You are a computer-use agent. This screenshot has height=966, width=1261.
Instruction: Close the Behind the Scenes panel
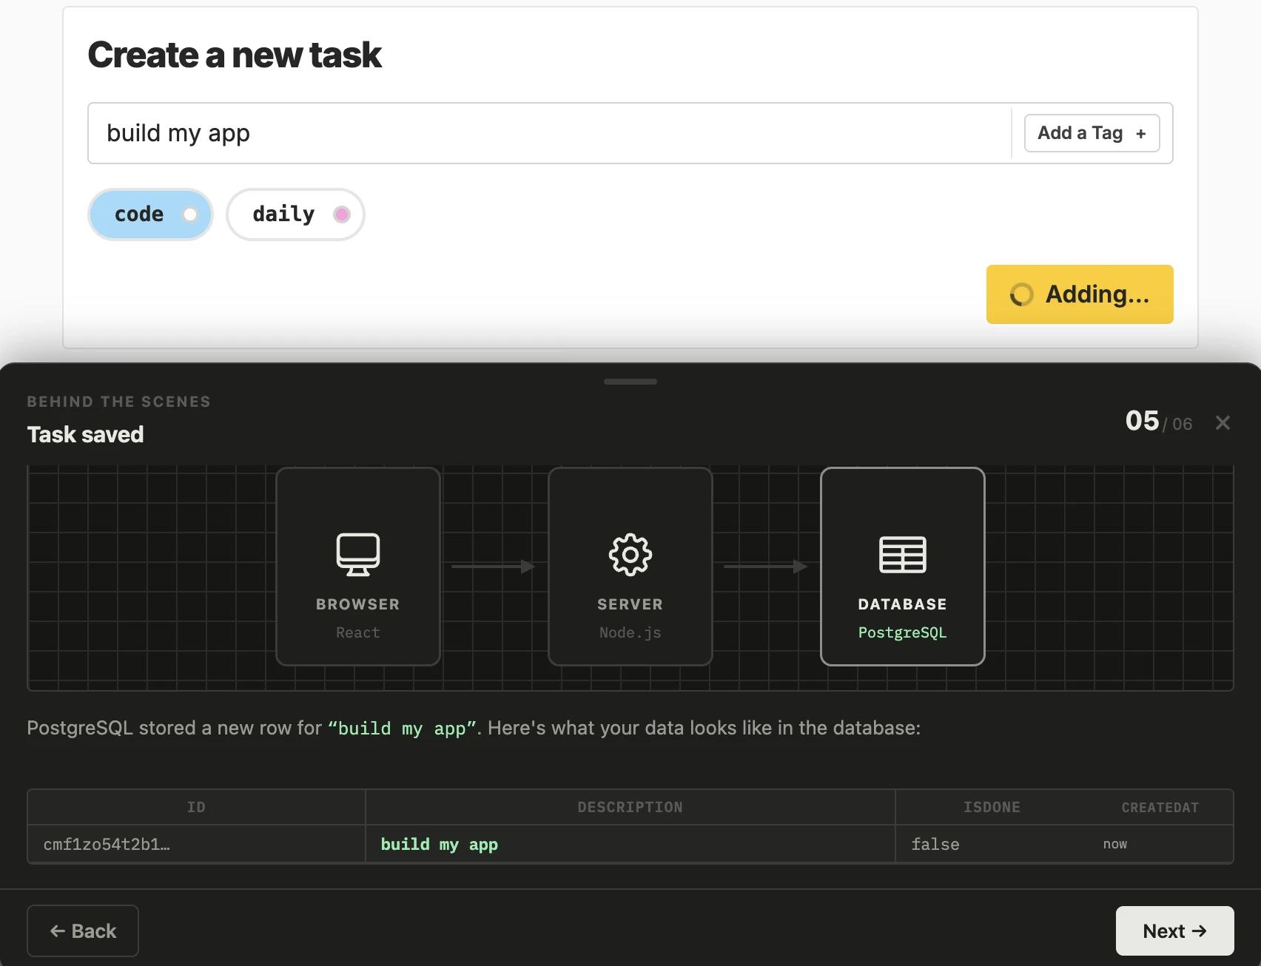[1223, 422]
